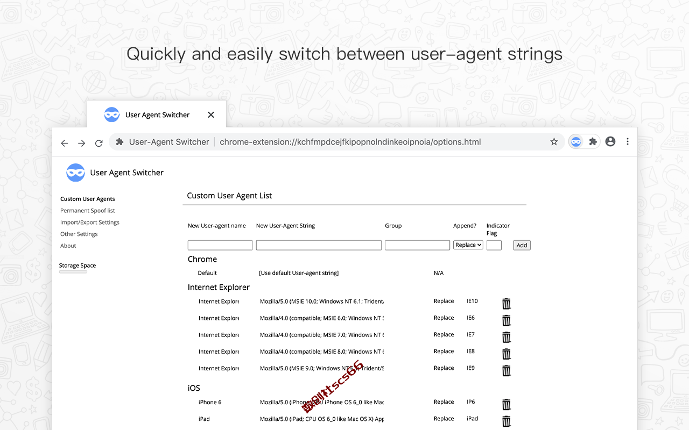Screen dimensions: 689x430
Task: Click the mask logo beside User Agent Switcher heading
Action: pyautogui.click(x=76, y=173)
